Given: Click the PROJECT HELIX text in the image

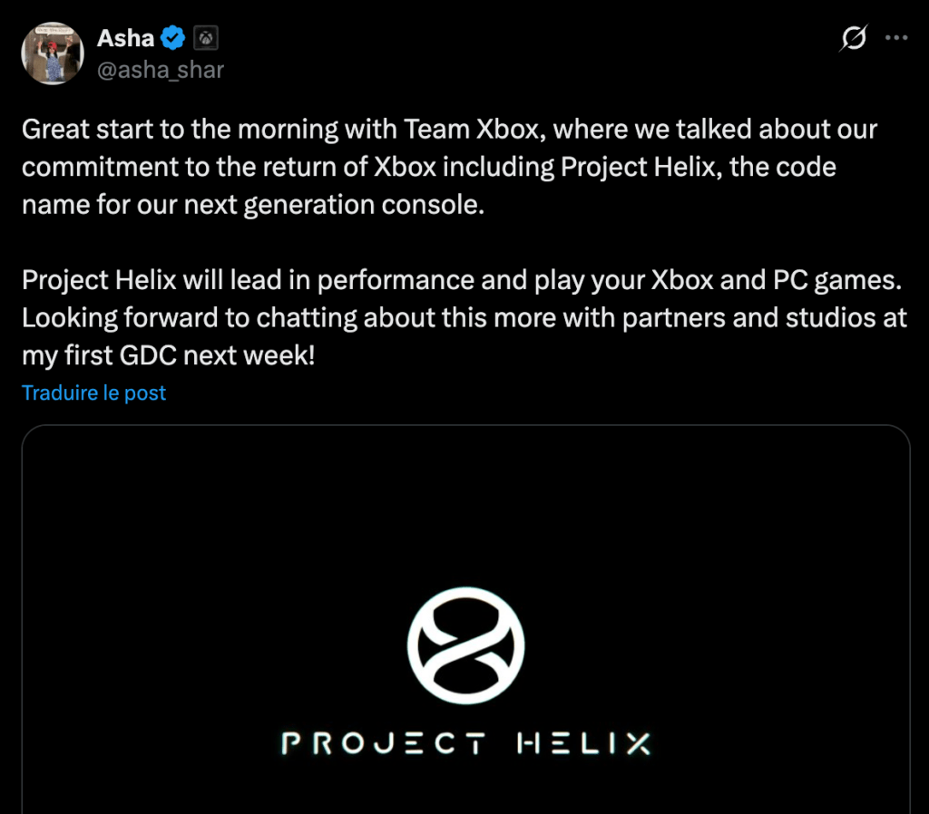Looking at the screenshot, I should tap(464, 743).
